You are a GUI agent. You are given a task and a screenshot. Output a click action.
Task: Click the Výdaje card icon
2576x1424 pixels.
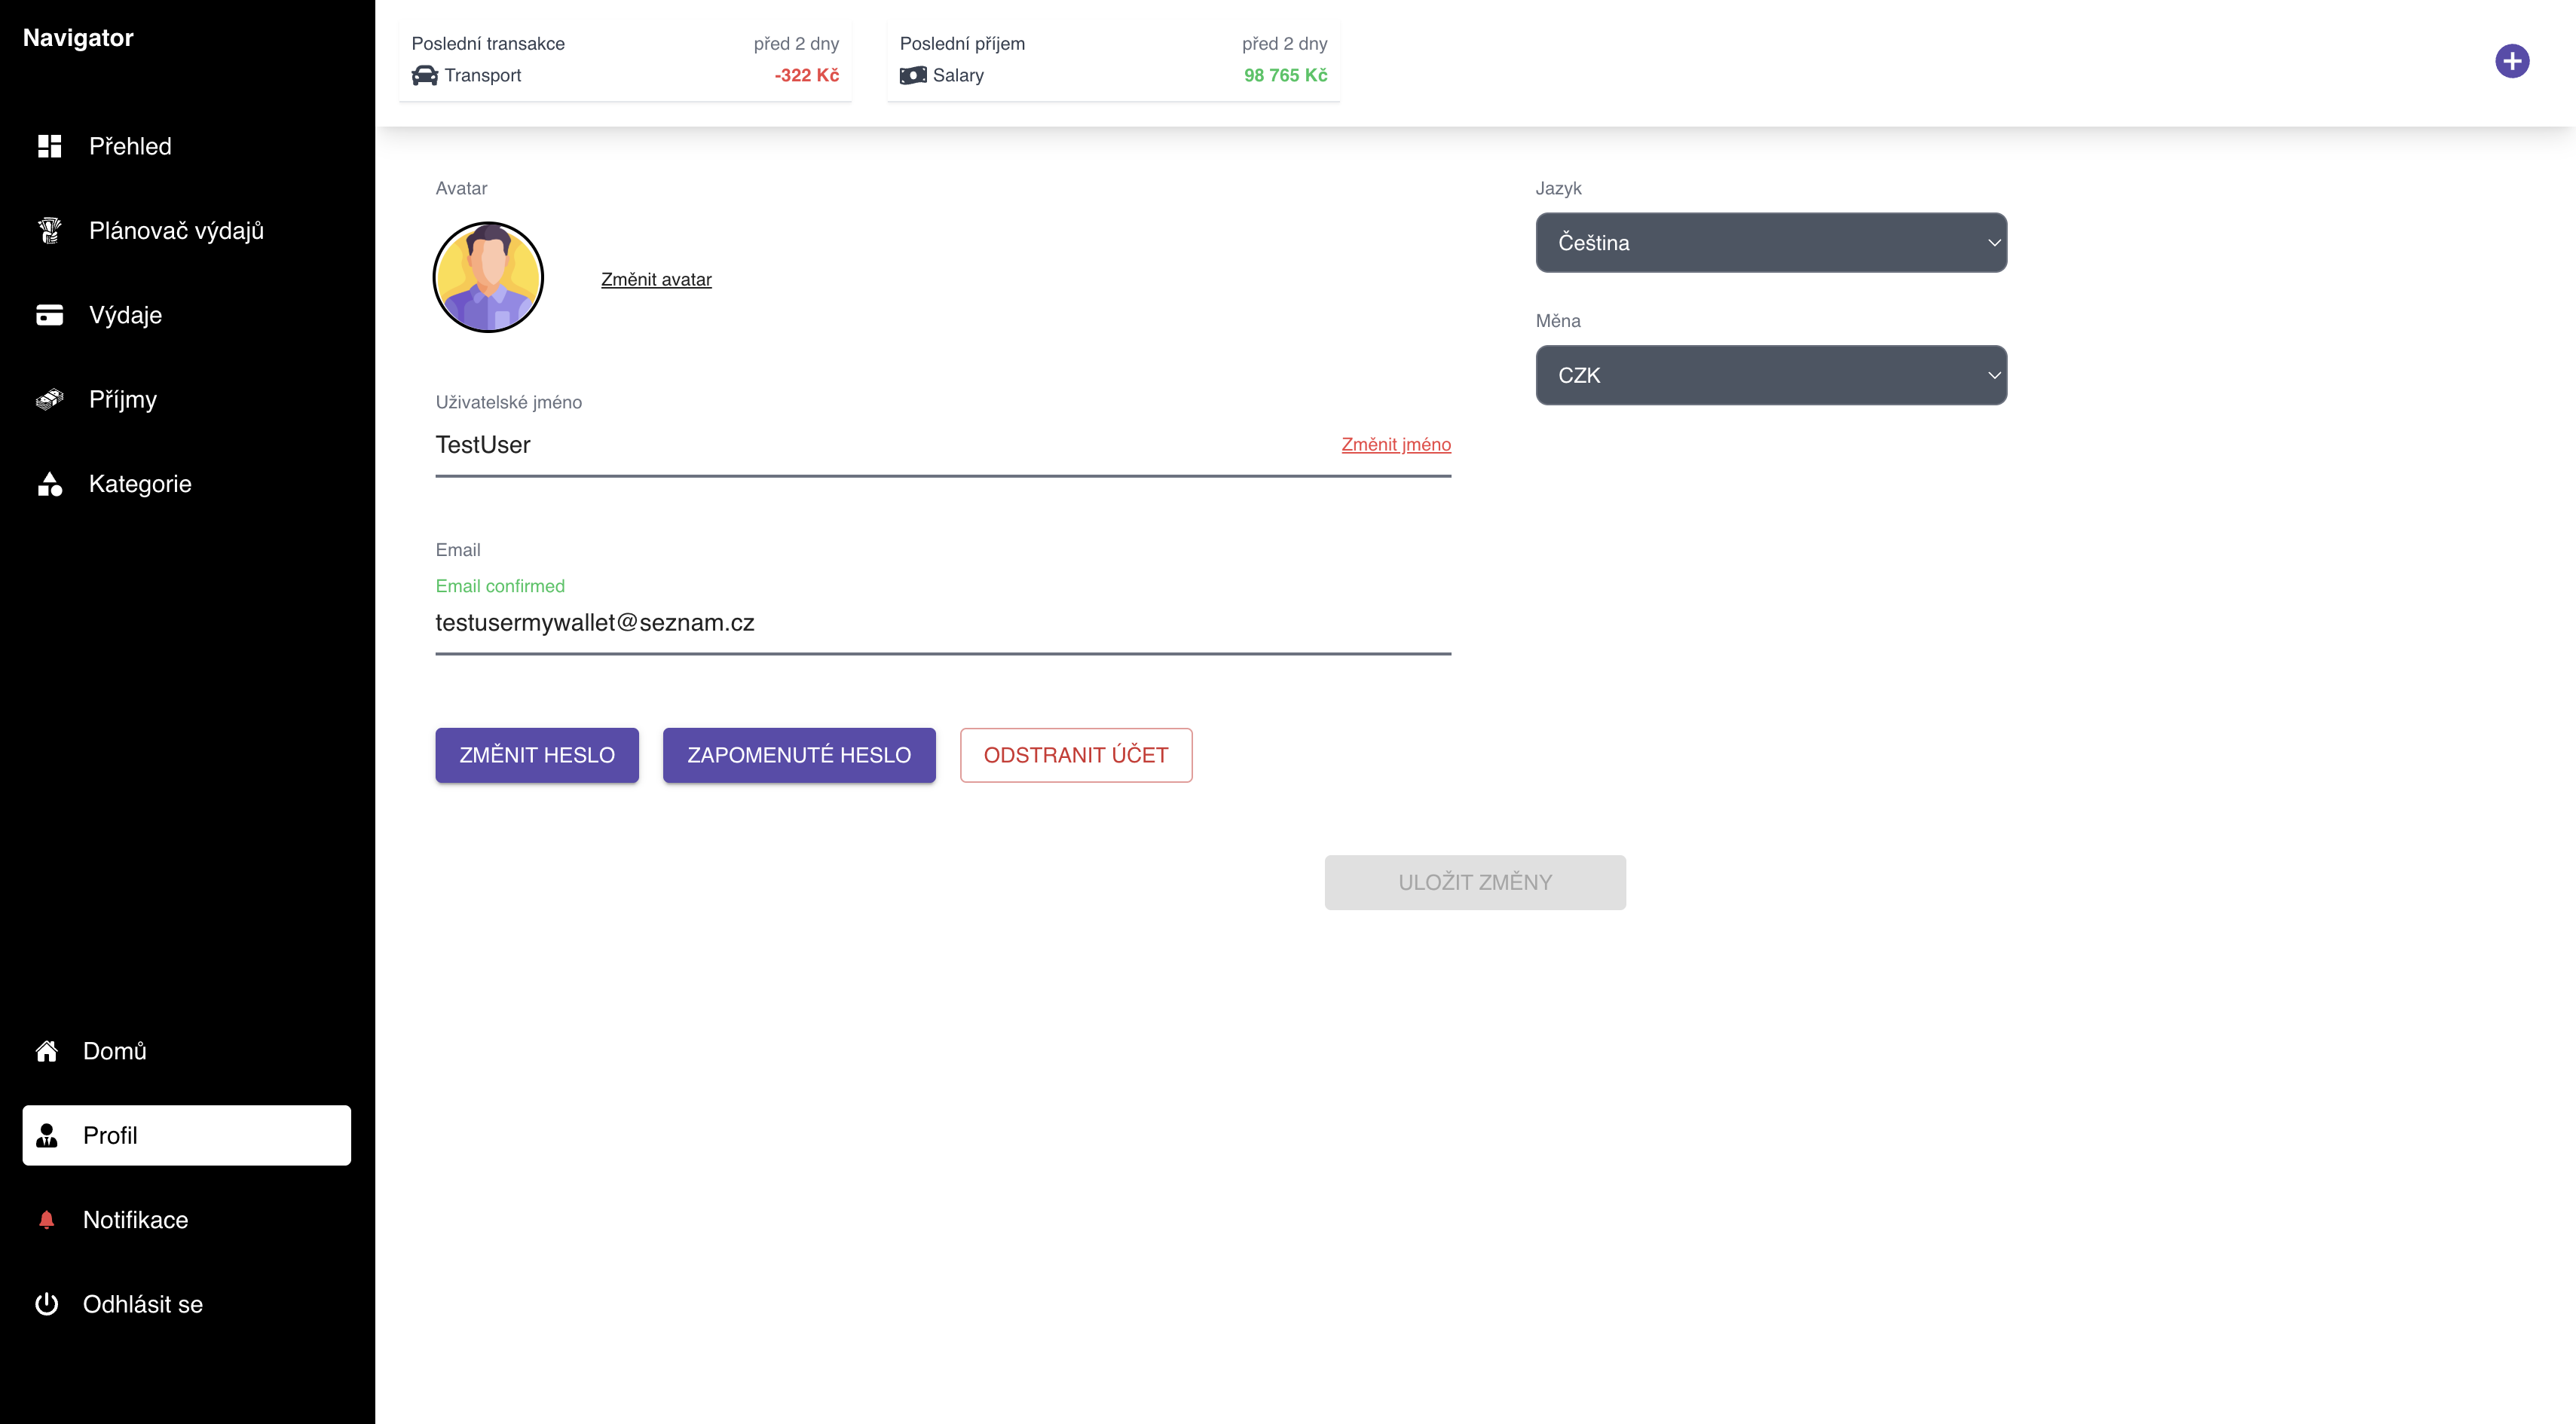point(49,315)
